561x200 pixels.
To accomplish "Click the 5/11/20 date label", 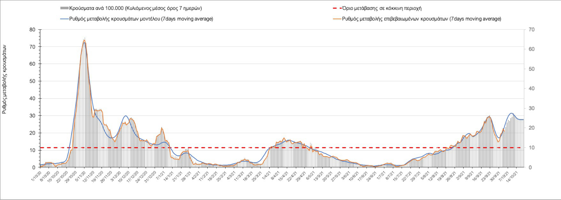I will [80, 175].
